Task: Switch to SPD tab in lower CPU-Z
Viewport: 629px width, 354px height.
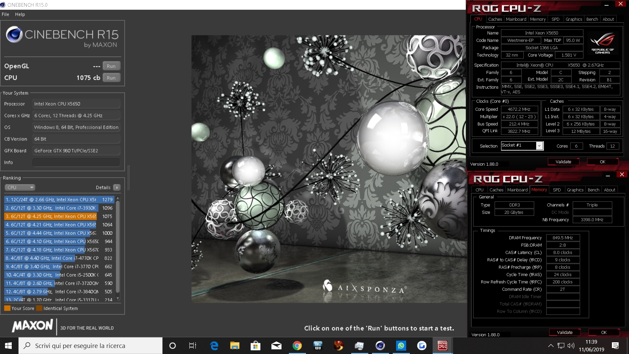Action: [x=557, y=190]
